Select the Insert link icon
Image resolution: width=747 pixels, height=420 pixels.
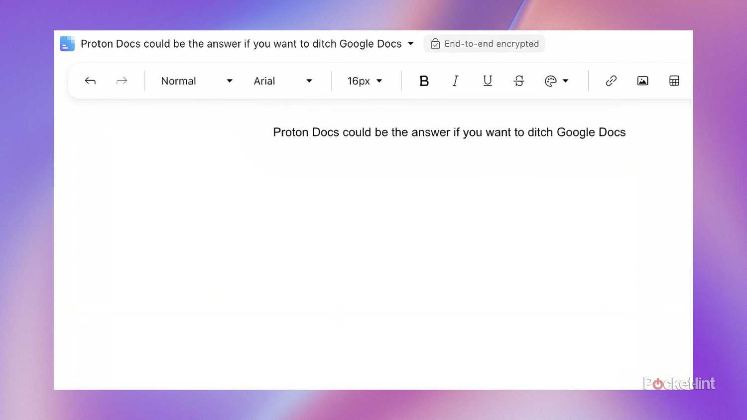pos(611,81)
